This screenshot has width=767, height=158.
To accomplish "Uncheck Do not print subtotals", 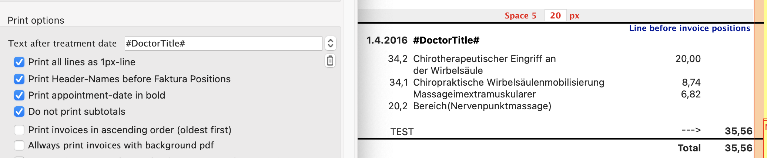I will pos(19,111).
